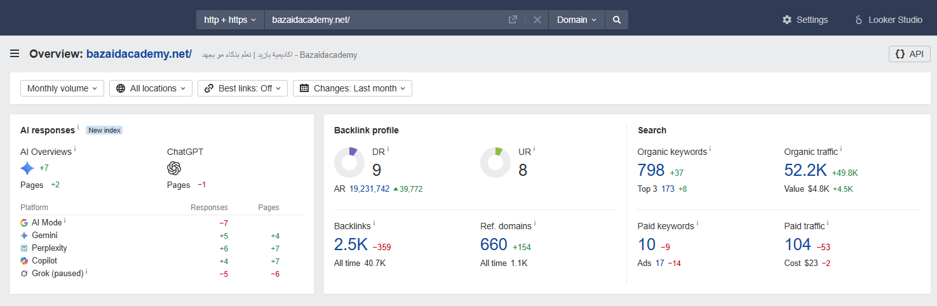
Task: Click the 2.5K Backlinks number
Action: tap(351, 244)
